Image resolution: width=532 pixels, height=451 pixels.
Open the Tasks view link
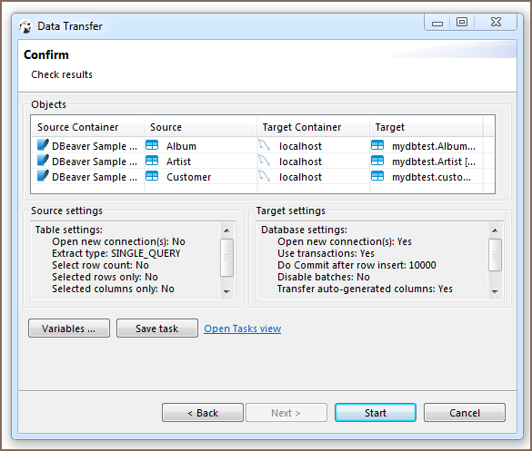click(x=242, y=328)
